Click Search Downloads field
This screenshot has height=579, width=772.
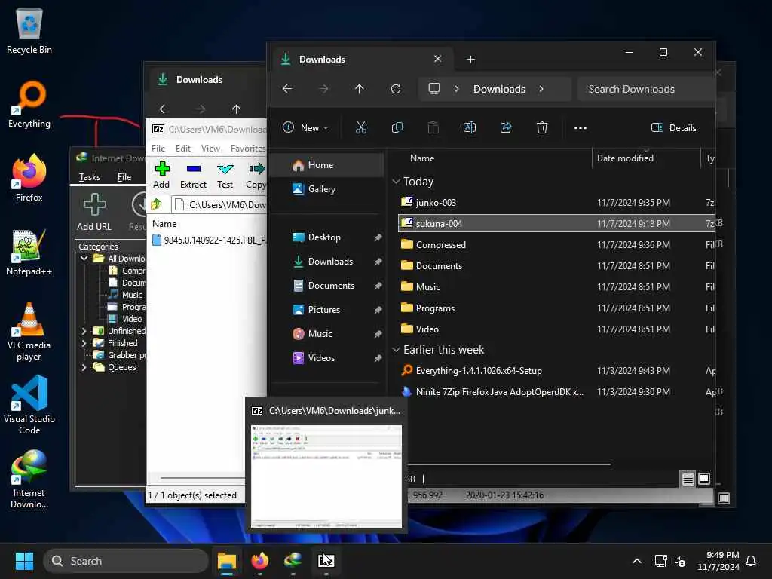(646, 89)
